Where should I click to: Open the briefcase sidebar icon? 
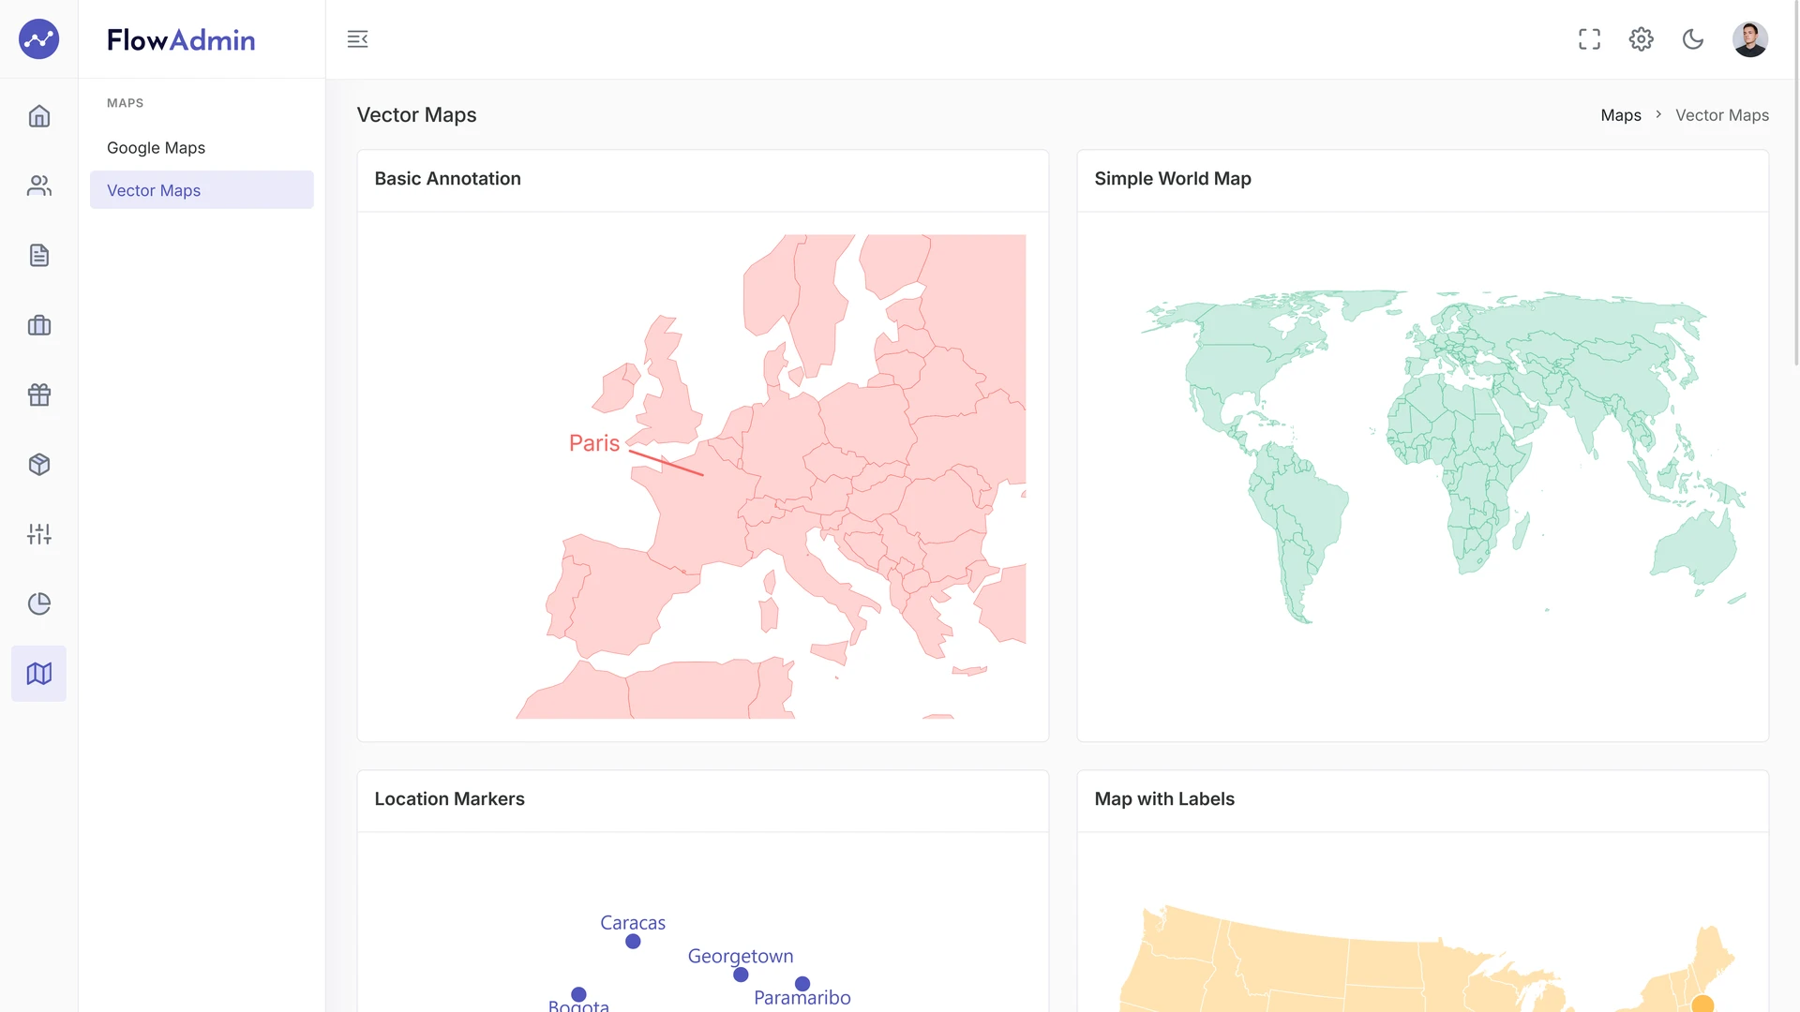click(x=38, y=325)
